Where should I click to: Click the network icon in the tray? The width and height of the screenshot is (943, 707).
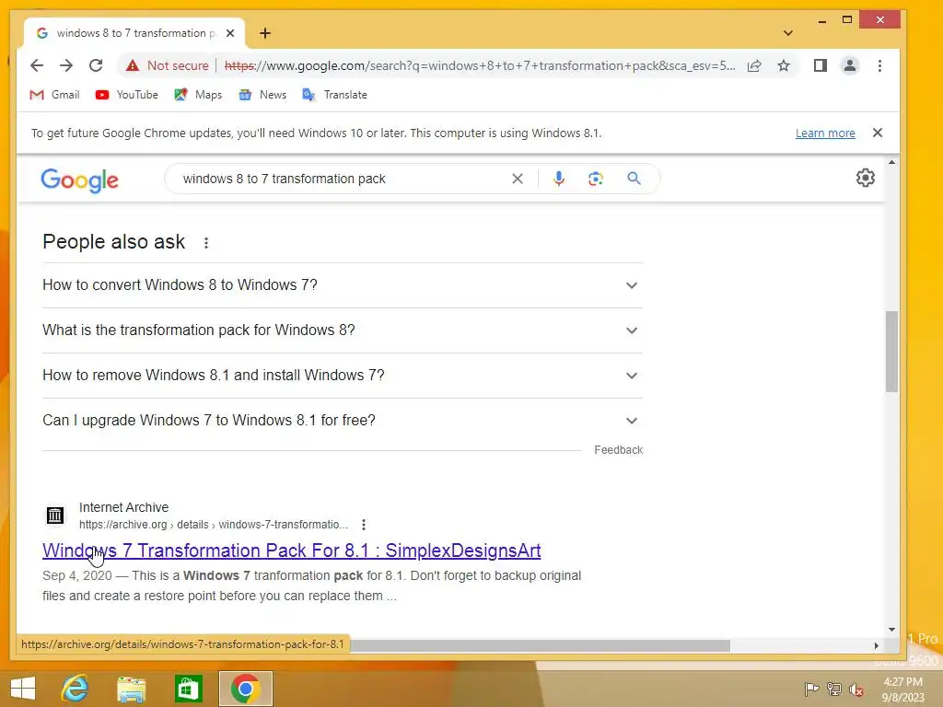pyautogui.click(x=834, y=689)
